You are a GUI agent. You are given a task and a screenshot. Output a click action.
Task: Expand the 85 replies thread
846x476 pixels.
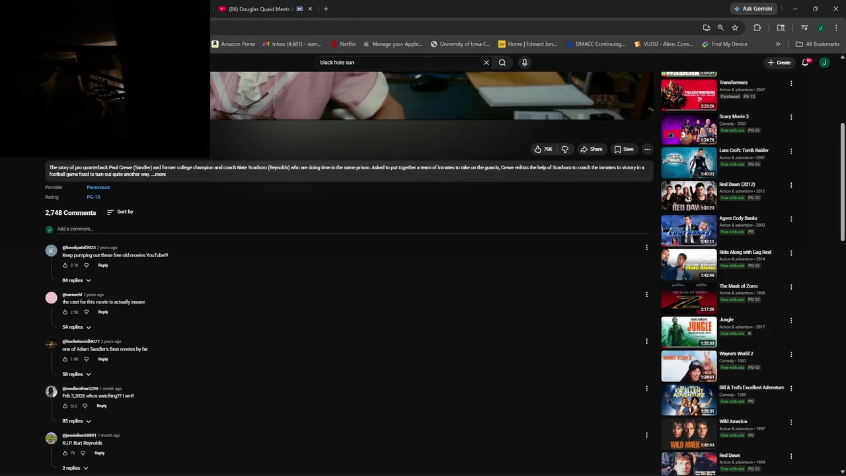pyautogui.click(x=77, y=421)
